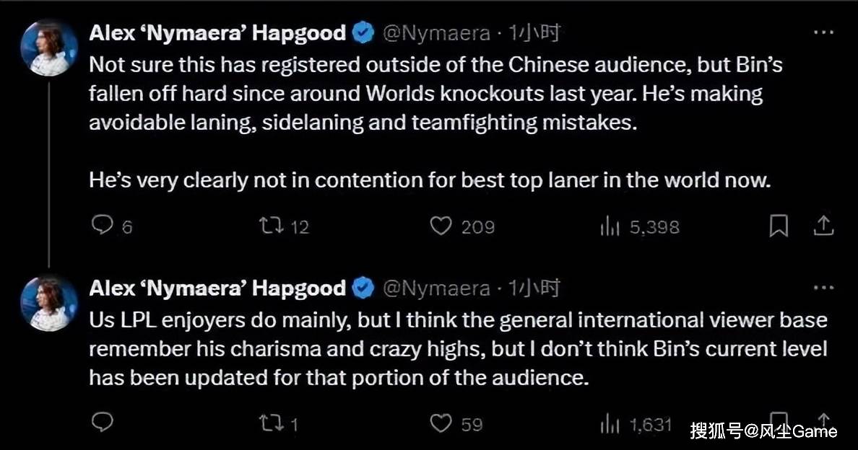Like the second tweet with 59 likes
The image size is (858, 450).
[x=441, y=423]
